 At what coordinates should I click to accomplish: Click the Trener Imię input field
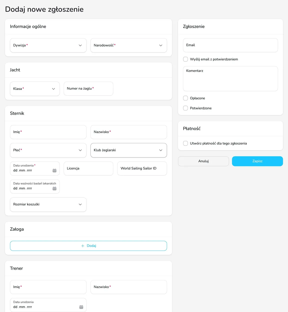pyautogui.click(x=48, y=287)
